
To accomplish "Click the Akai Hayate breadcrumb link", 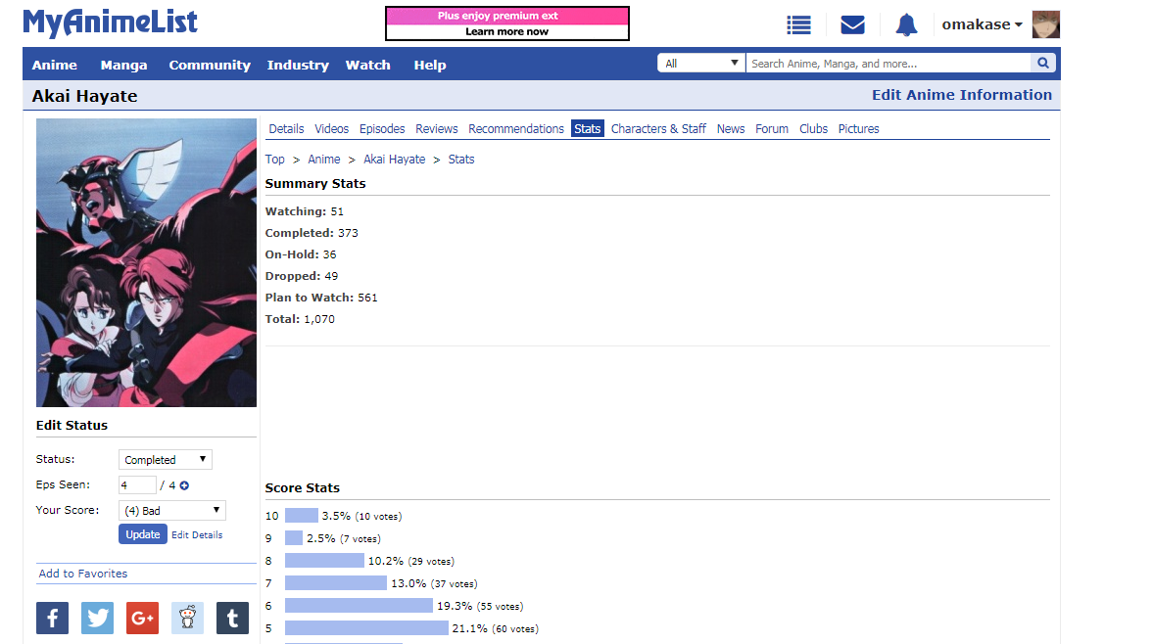I will 395,160.
